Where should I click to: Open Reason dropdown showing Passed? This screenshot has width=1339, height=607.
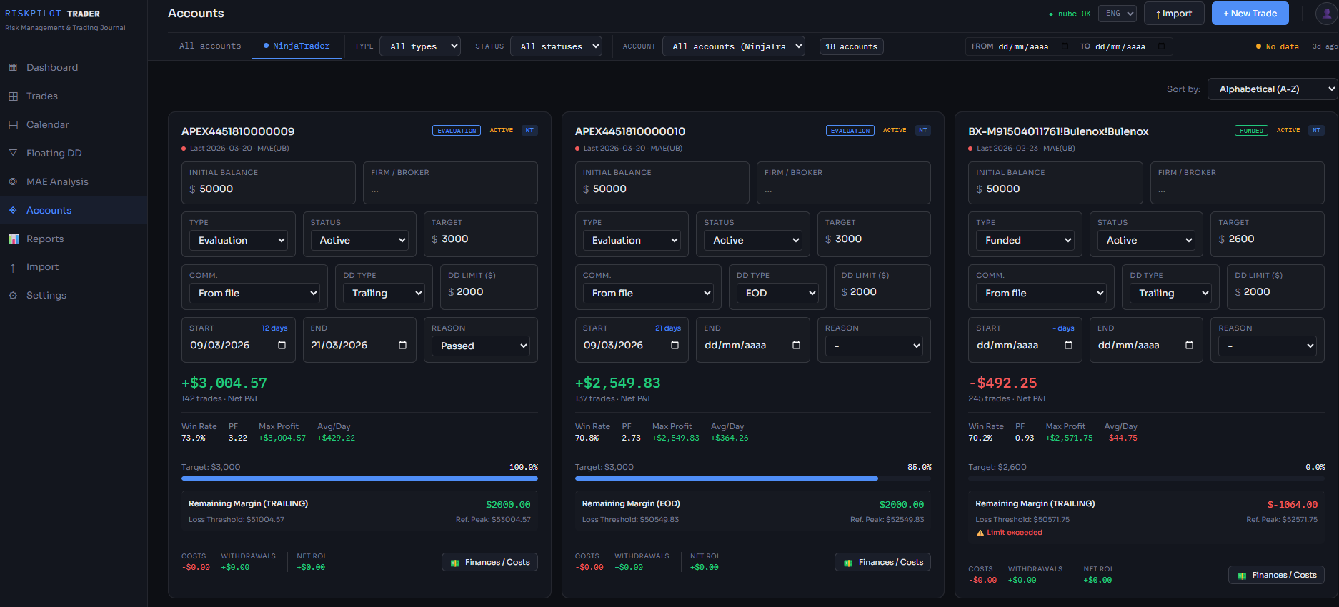[480, 346]
